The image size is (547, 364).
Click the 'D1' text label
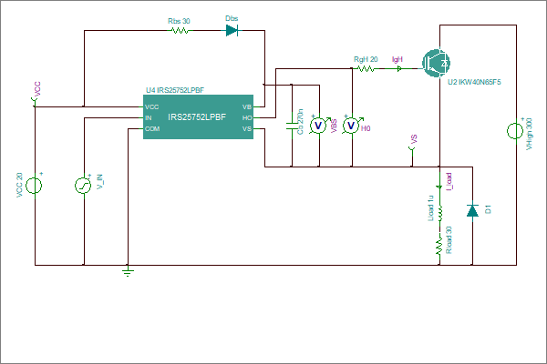(x=488, y=209)
